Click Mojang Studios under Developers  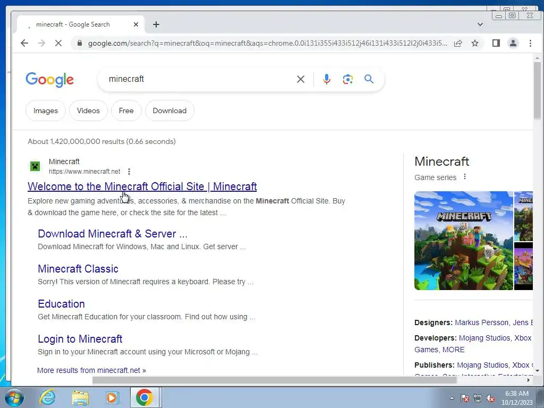tap(484, 338)
